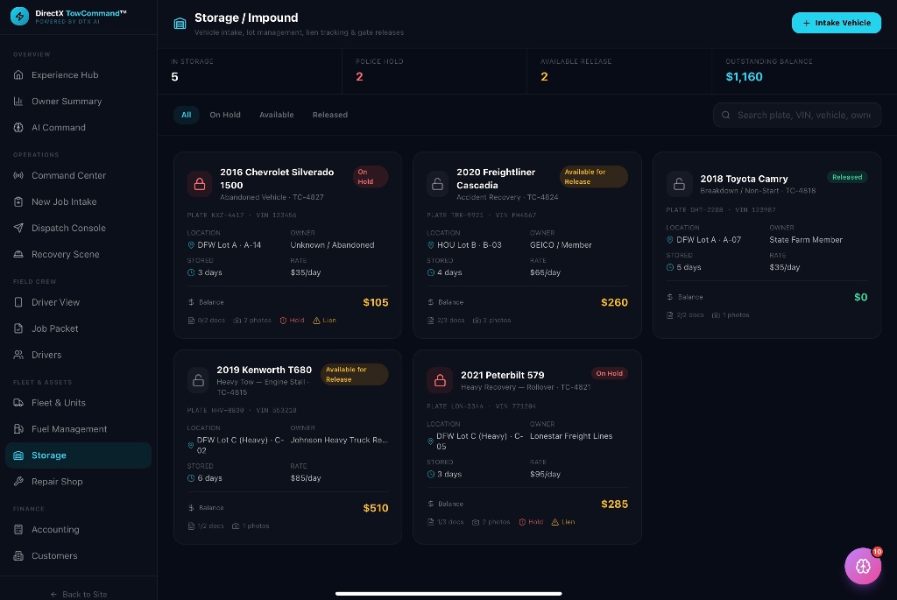Viewport: 897px width, 600px height.
Task: Open the 2016 Chevrolet Silverado 1500 title
Action: pyautogui.click(x=277, y=179)
